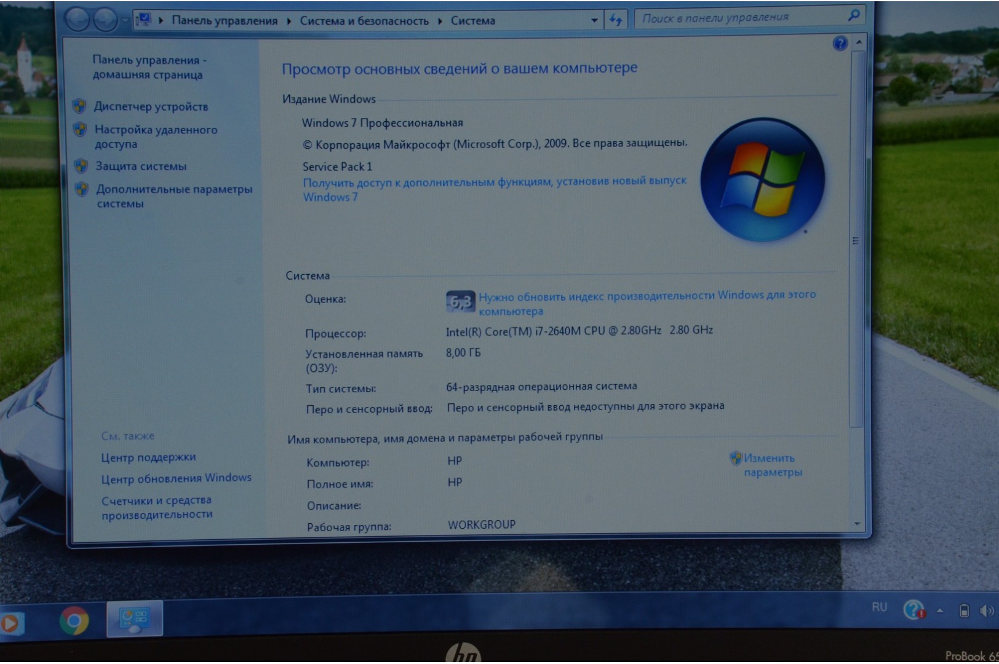Click the tray help icon with red alert
Screen dimensions: 999x664
pos(914,610)
